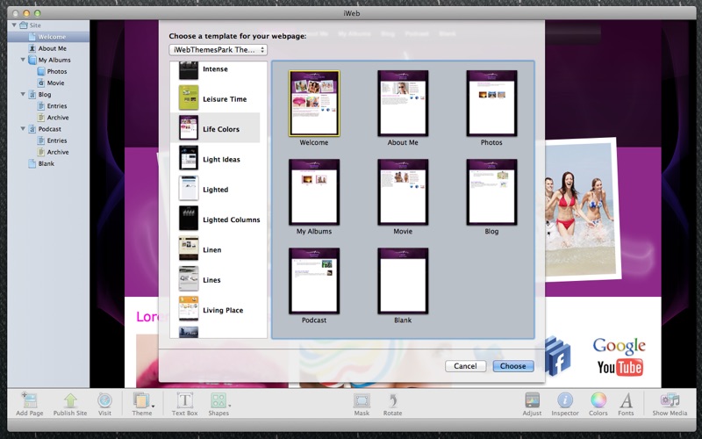Open the Theme toolbar icon
The image size is (702, 439).
(142, 400)
